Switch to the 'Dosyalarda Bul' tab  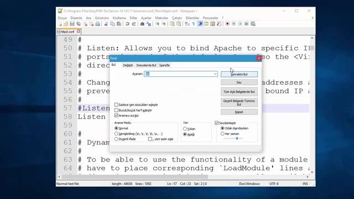(146, 65)
